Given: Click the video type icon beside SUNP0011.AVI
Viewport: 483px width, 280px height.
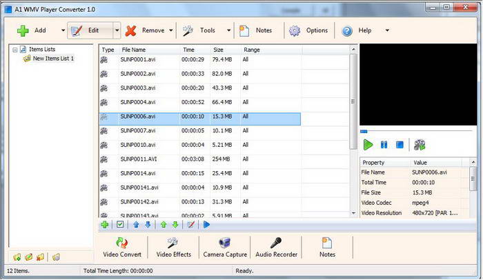Looking at the screenshot, I should [x=103, y=159].
